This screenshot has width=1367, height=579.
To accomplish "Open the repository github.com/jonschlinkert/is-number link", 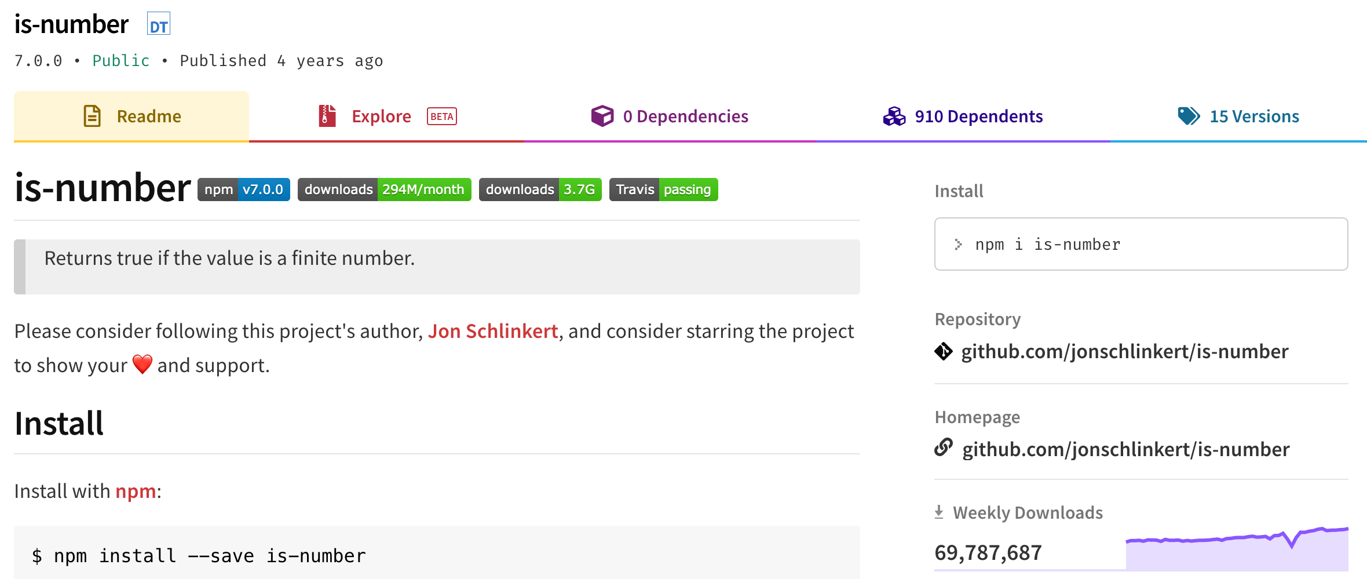I will click(1124, 351).
